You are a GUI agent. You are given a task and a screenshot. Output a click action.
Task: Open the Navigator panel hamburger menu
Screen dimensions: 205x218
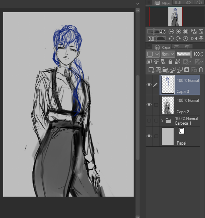149,2
